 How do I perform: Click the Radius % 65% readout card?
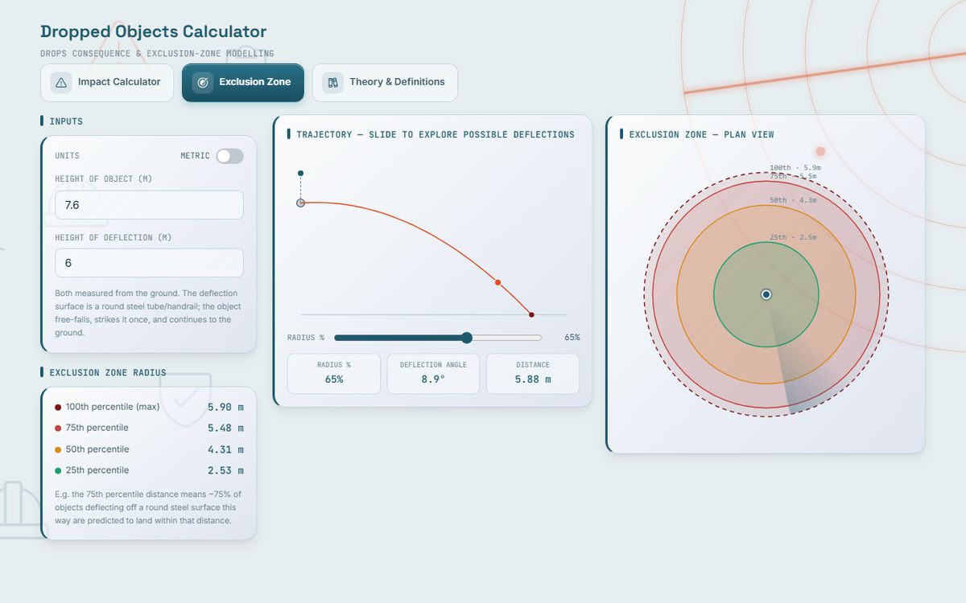334,374
